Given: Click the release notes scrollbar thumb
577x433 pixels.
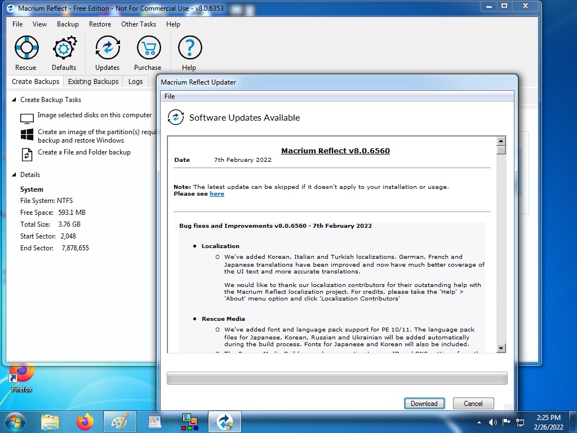Looking at the screenshot, I should 501,150.
